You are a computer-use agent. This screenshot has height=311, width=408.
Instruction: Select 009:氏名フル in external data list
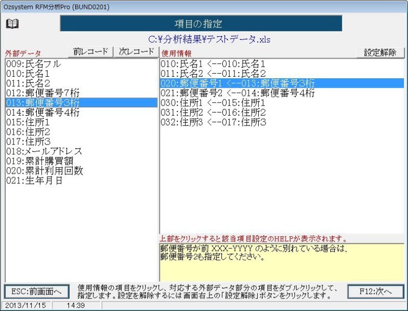pyautogui.click(x=81, y=64)
